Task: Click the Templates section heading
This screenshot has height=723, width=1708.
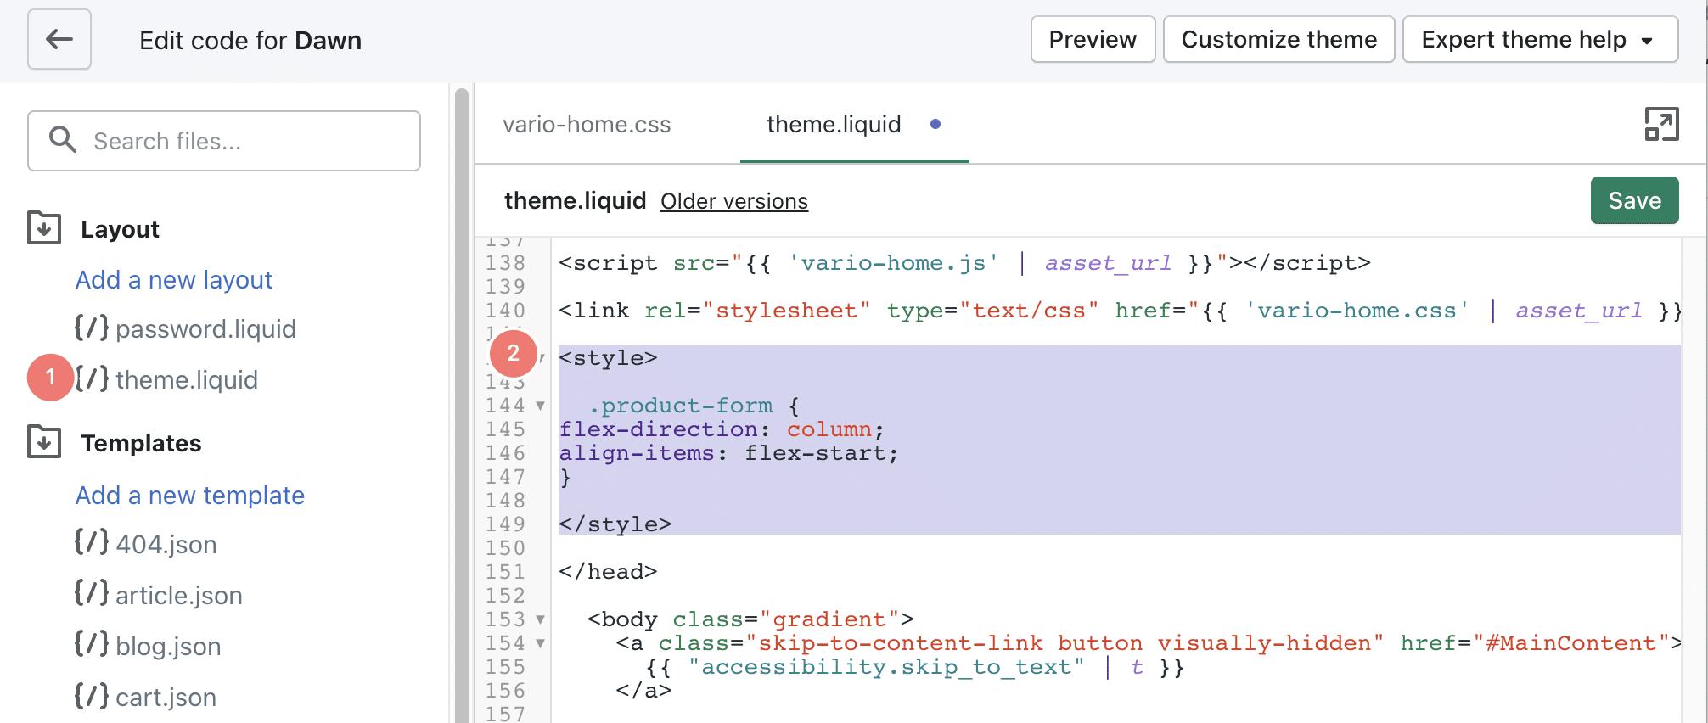Action: coord(141,443)
